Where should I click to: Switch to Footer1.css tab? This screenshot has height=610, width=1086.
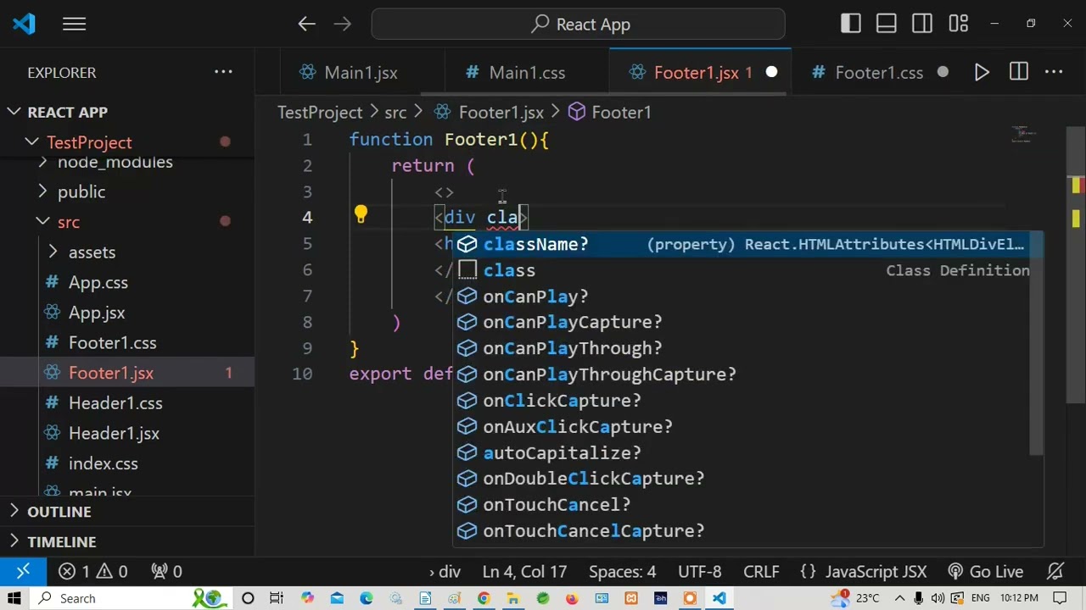(x=879, y=73)
